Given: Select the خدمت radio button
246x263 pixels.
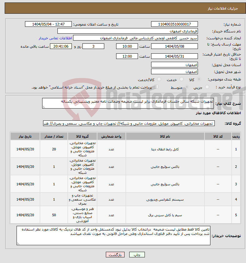Looking at the screenshot, I should [181, 79].
